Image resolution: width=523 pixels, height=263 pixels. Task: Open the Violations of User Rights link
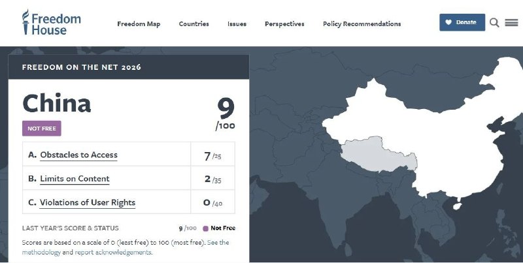point(88,203)
